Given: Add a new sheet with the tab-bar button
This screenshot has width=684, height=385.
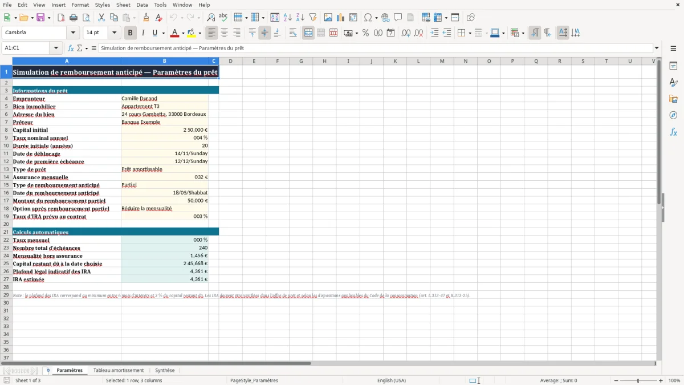Looking at the screenshot, I should 48,370.
